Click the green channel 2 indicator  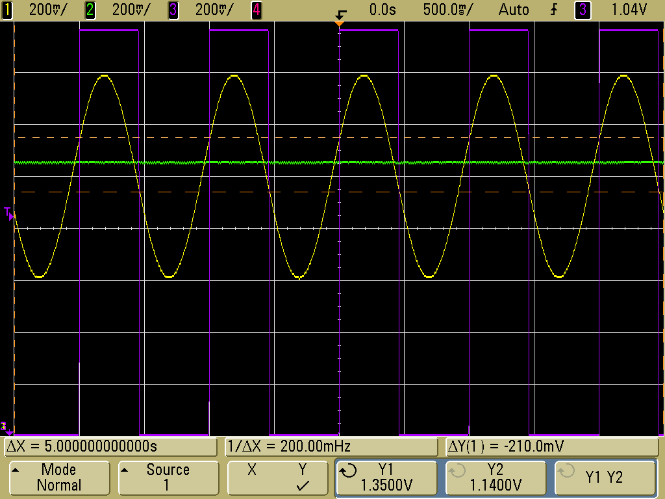[x=90, y=10]
